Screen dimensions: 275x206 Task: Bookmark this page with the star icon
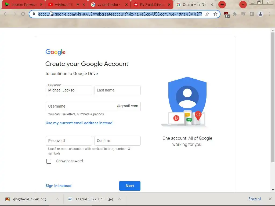click(x=215, y=14)
